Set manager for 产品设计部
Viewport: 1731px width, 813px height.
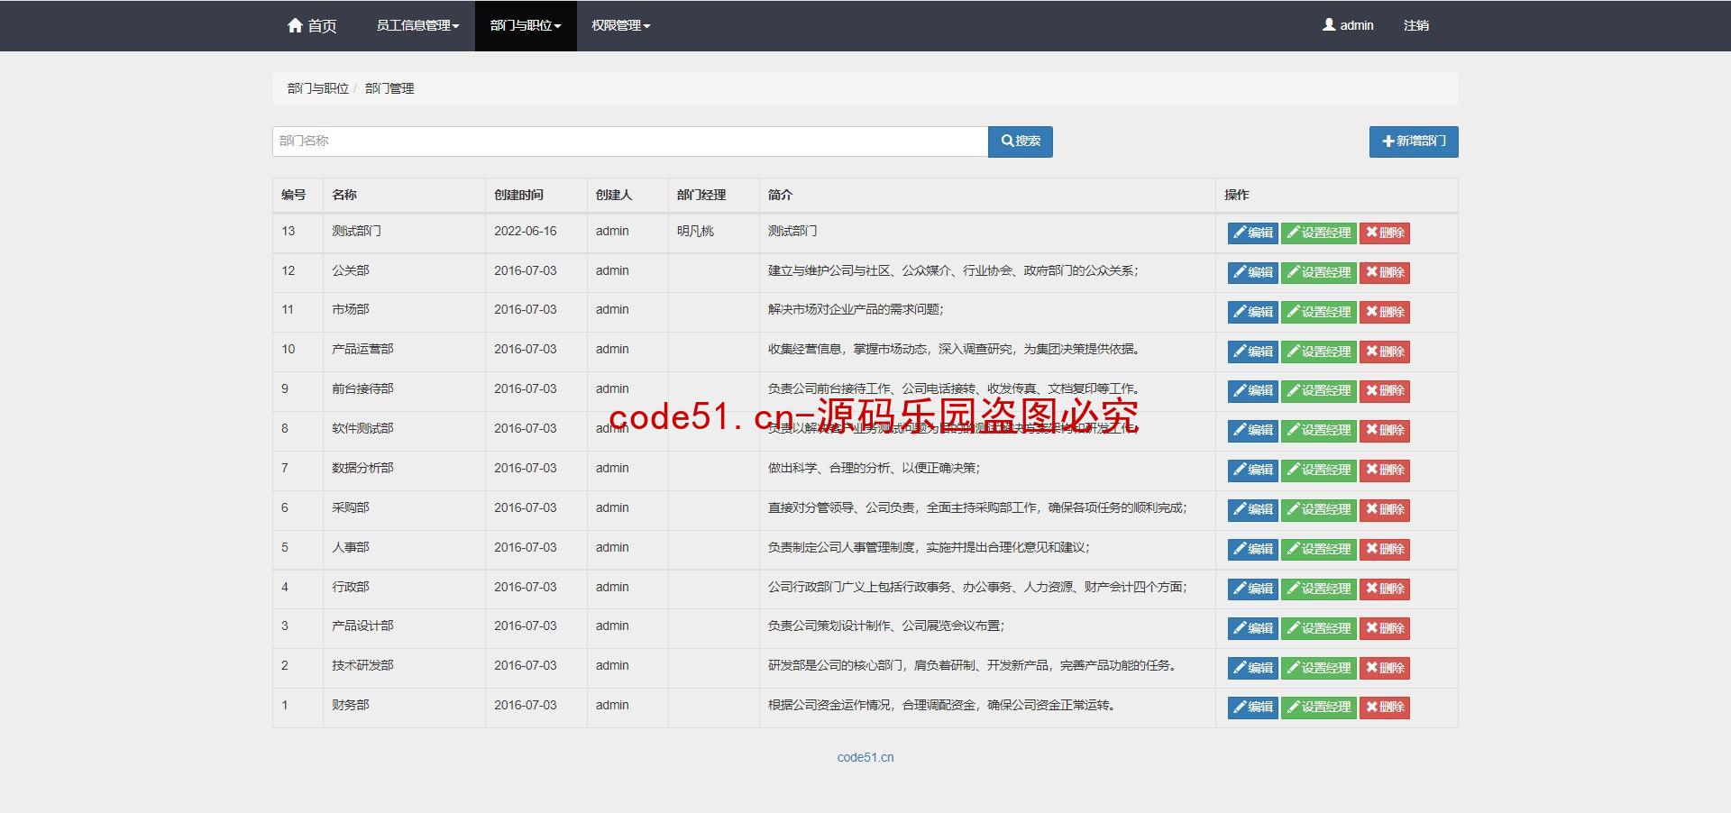tap(1319, 628)
